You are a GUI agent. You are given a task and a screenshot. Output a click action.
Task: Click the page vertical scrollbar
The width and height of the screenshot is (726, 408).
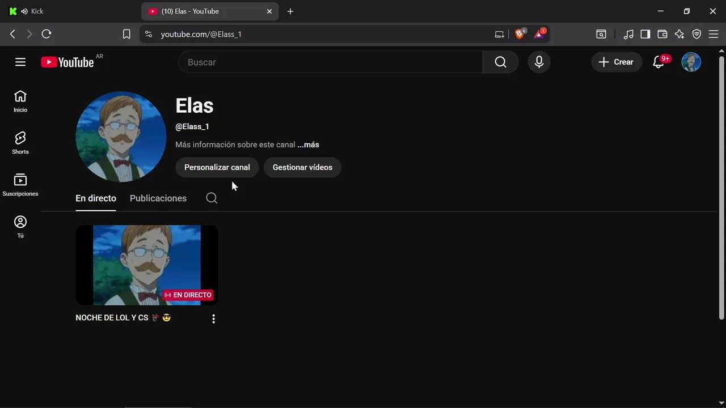pos(721,187)
